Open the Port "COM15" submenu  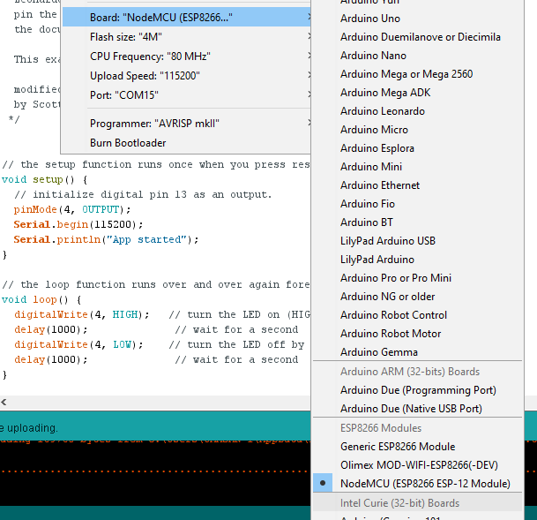click(x=187, y=94)
